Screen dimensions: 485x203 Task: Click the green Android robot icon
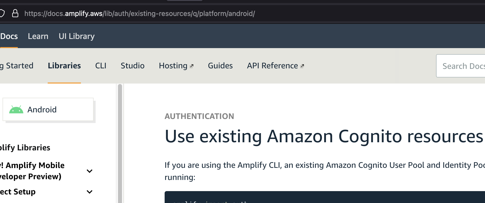click(16, 110)
